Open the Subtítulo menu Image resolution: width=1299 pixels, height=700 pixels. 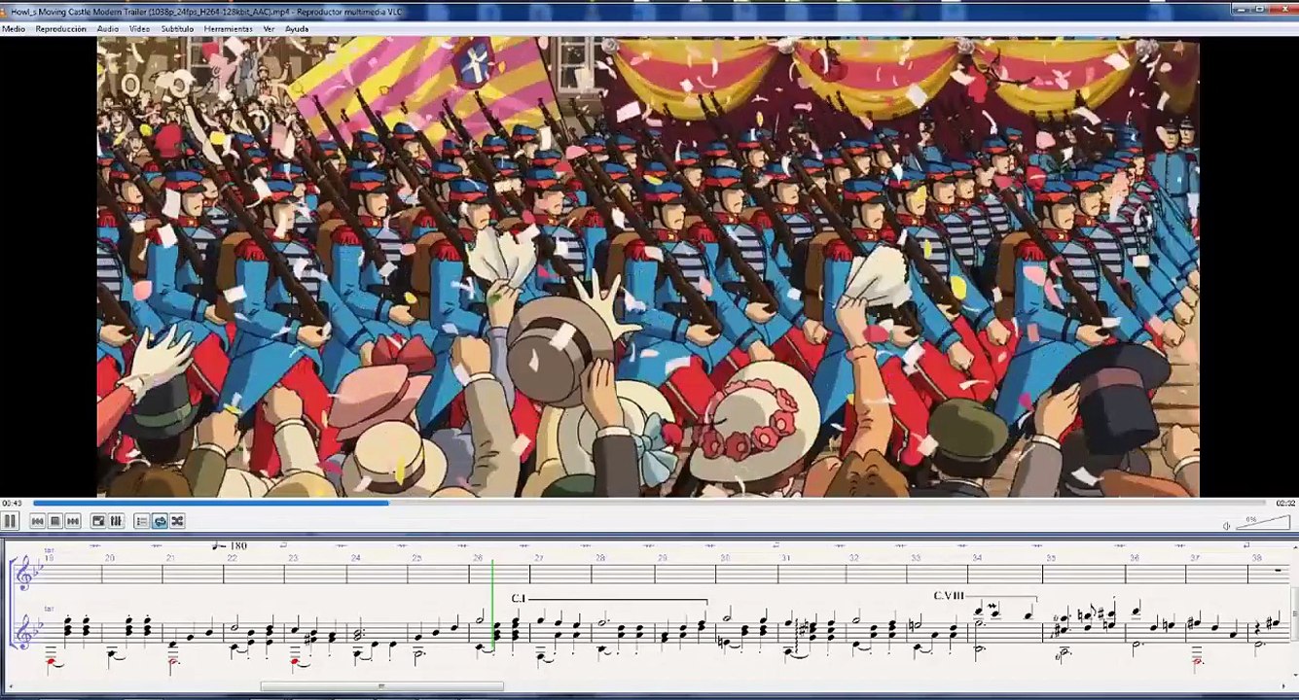pyautogui.click(x=177, y=29)
